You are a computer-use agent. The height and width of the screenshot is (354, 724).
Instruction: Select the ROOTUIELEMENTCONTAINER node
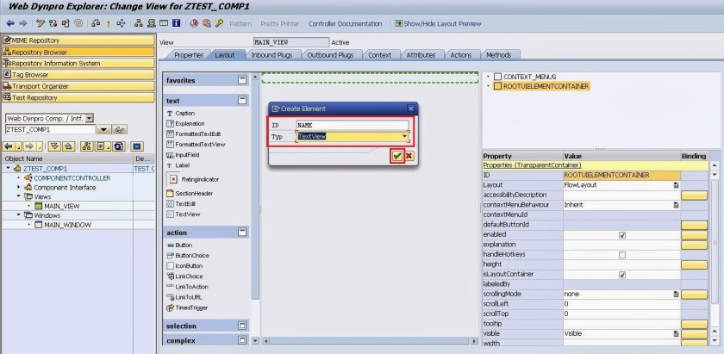546,86
